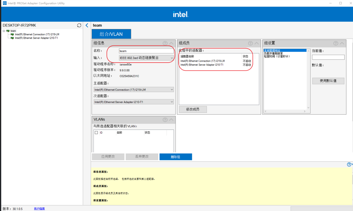Minimize the PROSet window
The width and height of the screenshot is (353, 211).
(330, 3)
